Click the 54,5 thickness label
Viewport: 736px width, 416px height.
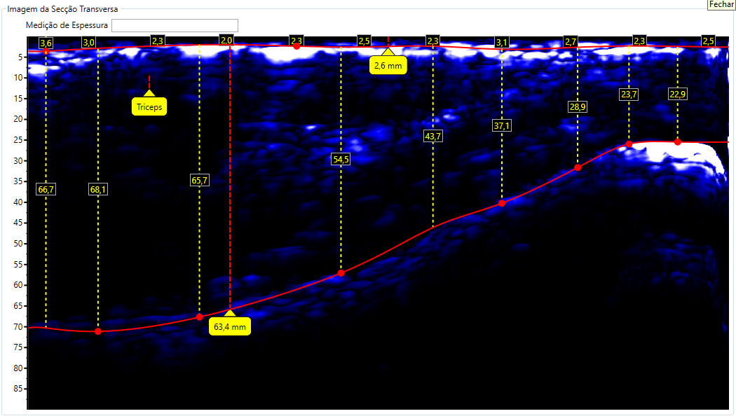(x=341, y=160)
